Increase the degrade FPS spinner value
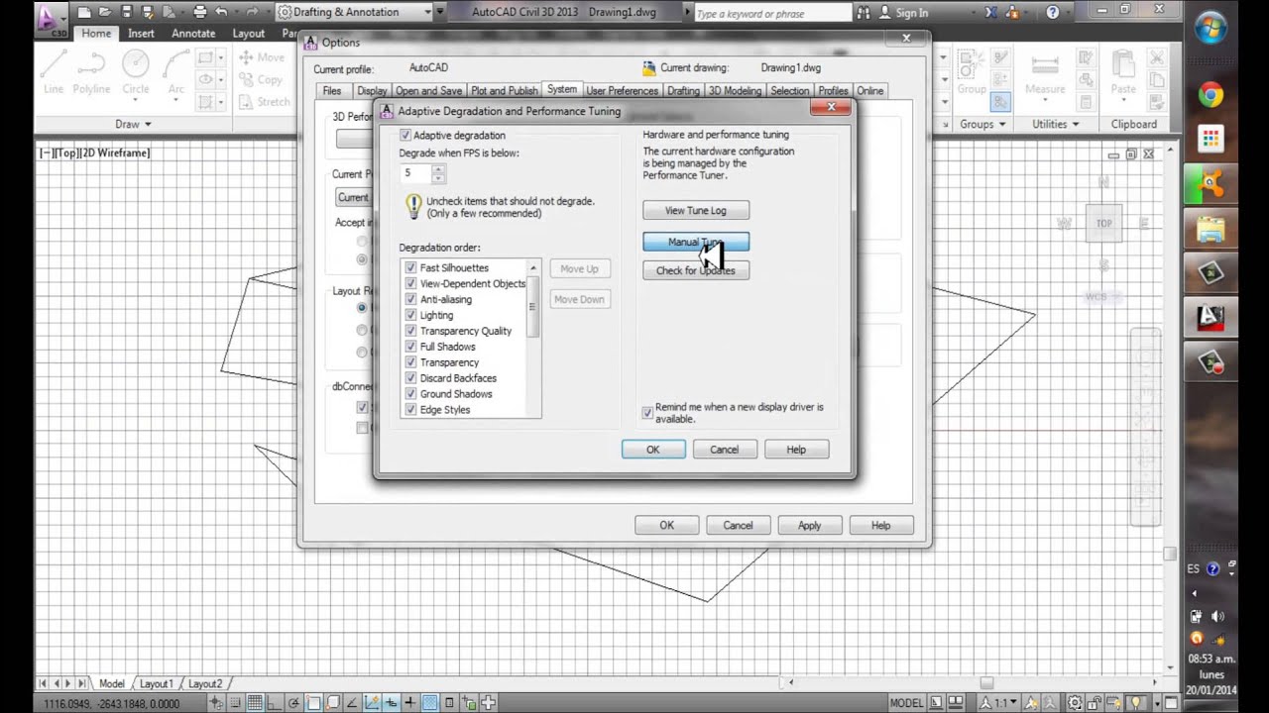 (438, 168)
